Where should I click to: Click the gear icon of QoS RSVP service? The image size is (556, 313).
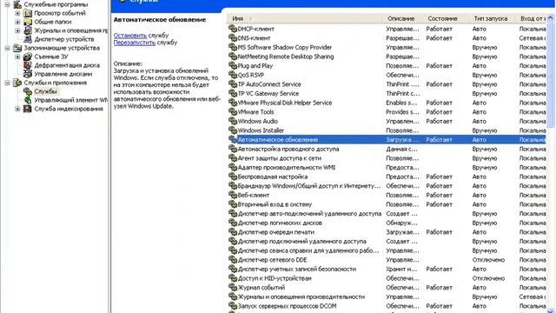pos(233,75)
